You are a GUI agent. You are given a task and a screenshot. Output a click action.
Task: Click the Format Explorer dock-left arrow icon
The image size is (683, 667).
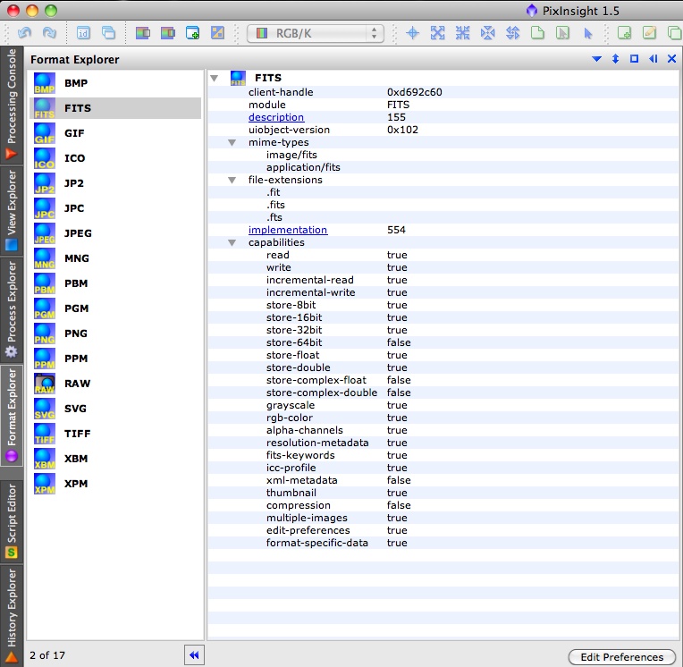pos(653,59)
